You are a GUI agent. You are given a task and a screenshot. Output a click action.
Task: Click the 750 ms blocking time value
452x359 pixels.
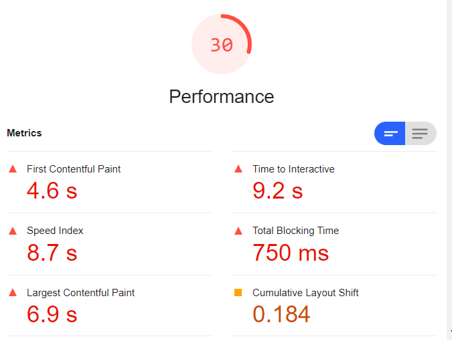click(x=291, y=253)
